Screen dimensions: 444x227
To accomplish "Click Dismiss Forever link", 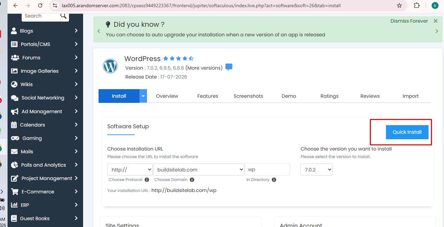I will pyautogui.click(x=409, y=21).
